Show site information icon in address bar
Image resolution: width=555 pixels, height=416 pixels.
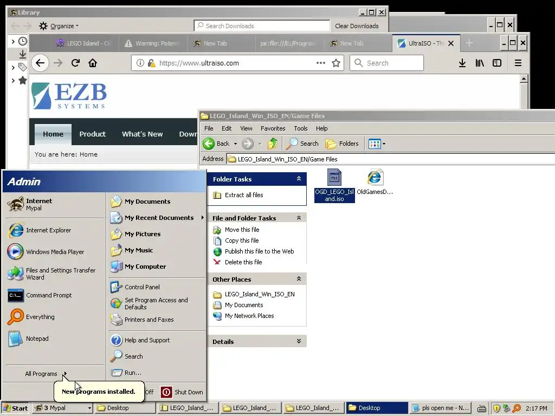[140, 63]
